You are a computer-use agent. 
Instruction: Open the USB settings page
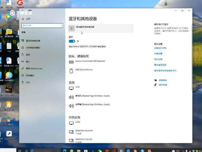28,82
